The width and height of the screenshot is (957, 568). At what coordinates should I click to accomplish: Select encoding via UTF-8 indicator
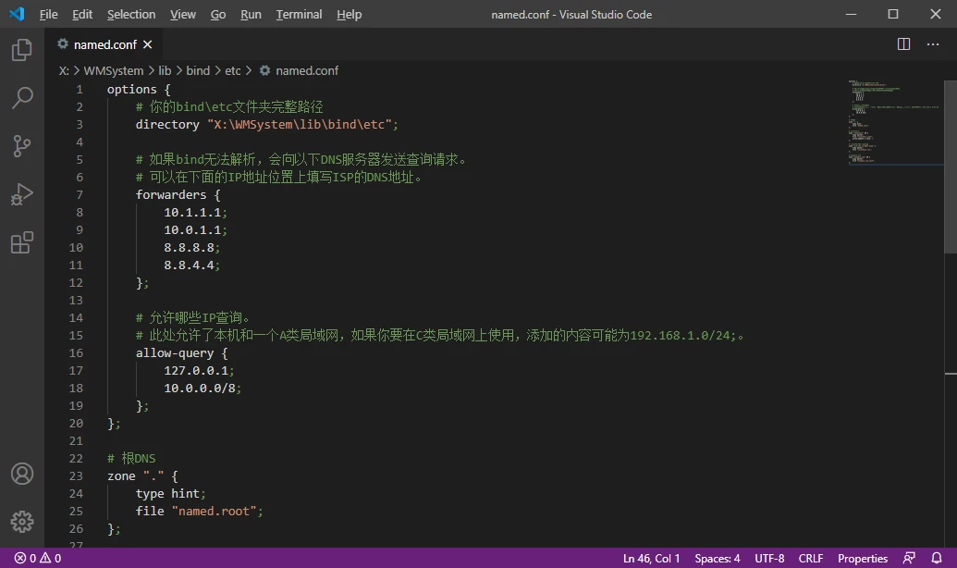[769, 558]
